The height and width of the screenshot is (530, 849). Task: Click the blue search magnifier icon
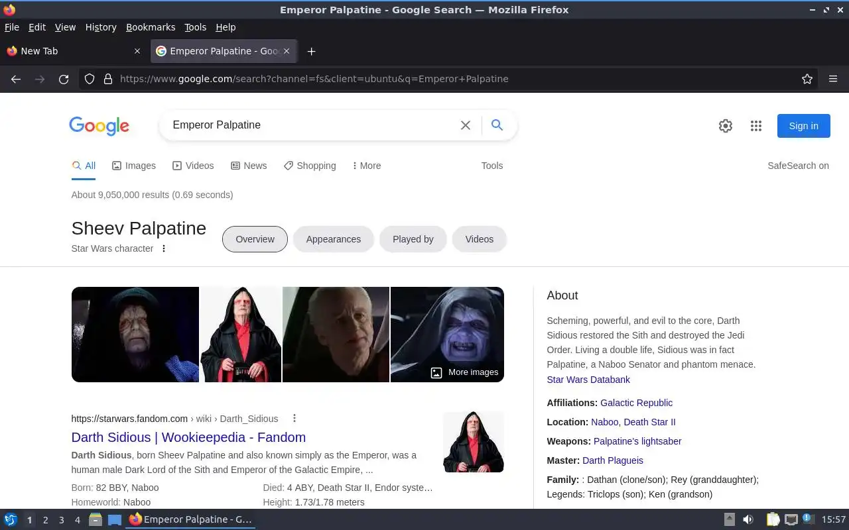pyautogui.click(x=497, y=125)
